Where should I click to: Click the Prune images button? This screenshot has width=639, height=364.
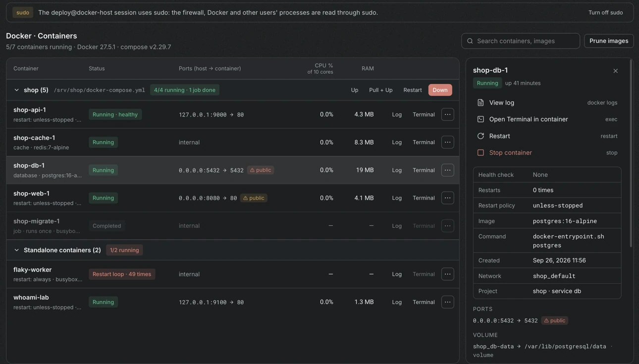[609, 41]
